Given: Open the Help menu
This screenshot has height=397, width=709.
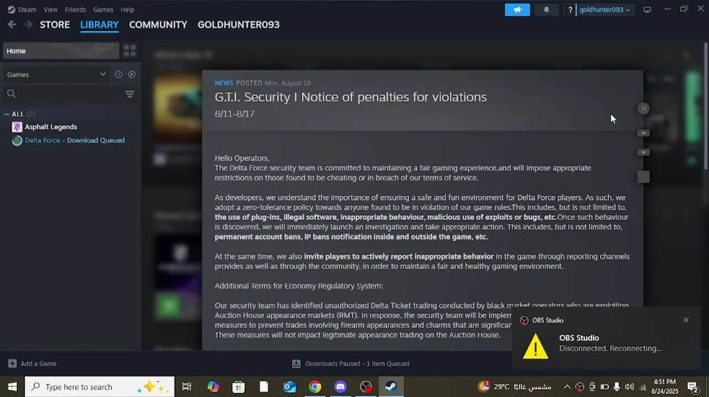Looking at the screenshot, I should [x=128, y=9].
